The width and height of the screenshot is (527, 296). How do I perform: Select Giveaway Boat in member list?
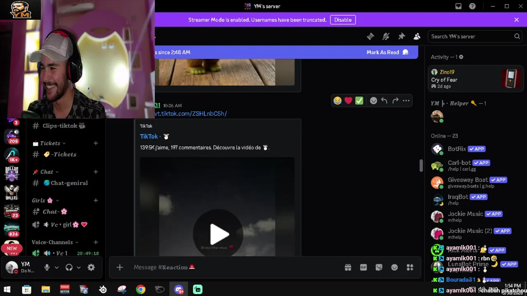tap(475, 183)
